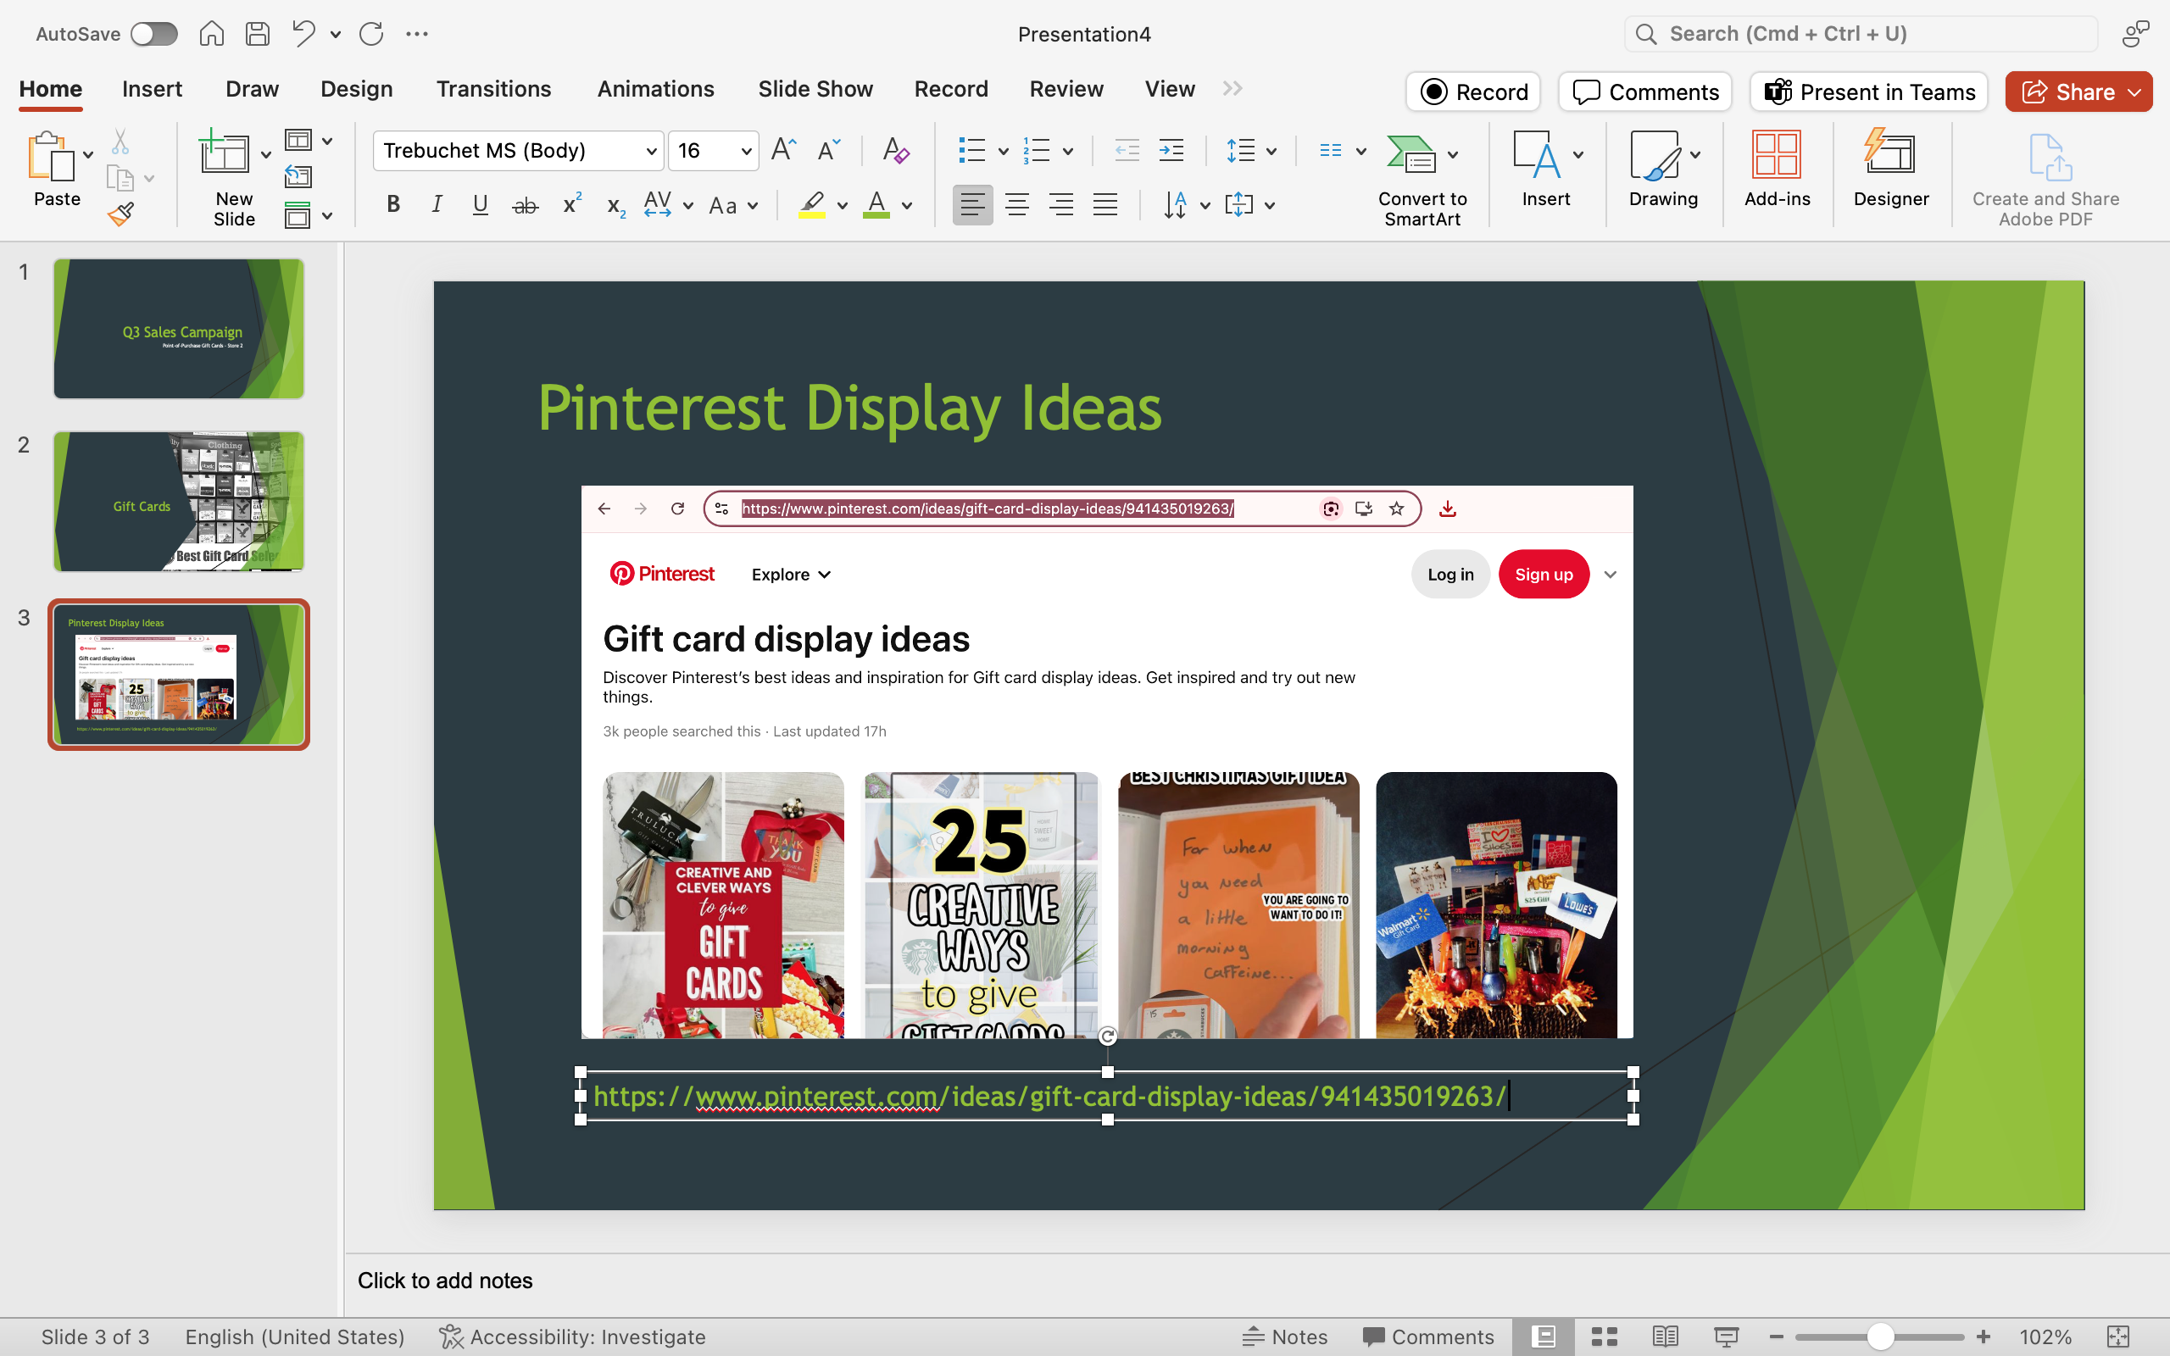
Task: Toggle Notes in the status bar
Action: (1284, 1337)
